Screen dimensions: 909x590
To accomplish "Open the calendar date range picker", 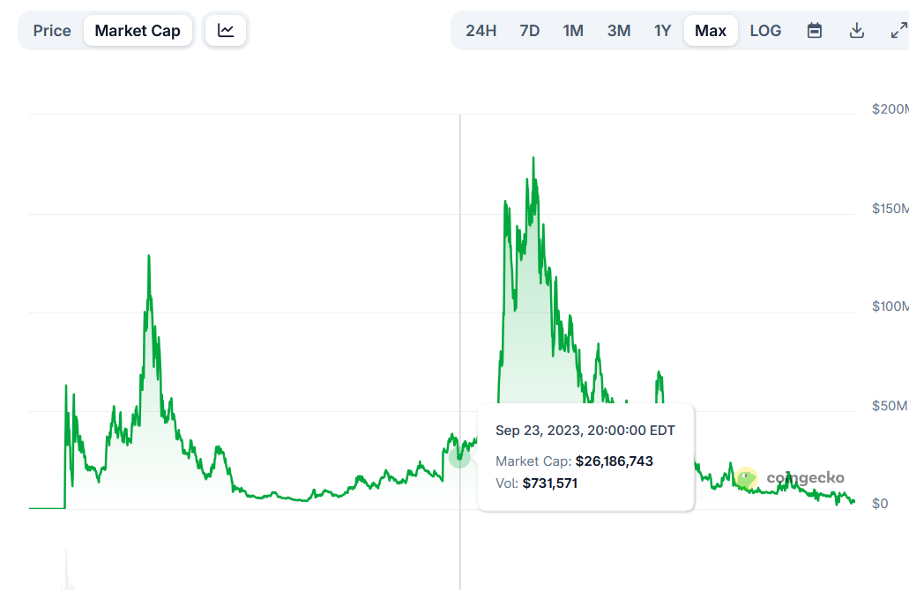I will click(815, 31).
